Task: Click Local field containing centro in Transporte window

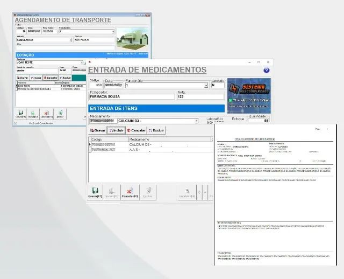Action: [37, 71]
